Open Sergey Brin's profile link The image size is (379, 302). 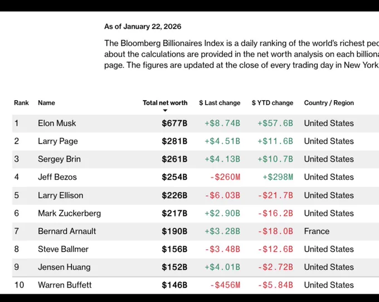59,159
